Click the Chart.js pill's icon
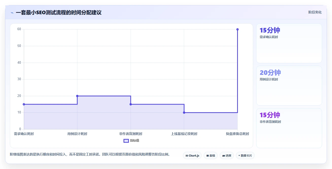 pyautogui.click(x=187, y=156)
